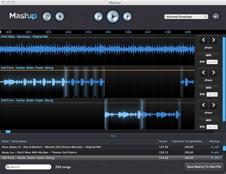
Task: Toggle the speaker volume button
Action: click(216, 17)
